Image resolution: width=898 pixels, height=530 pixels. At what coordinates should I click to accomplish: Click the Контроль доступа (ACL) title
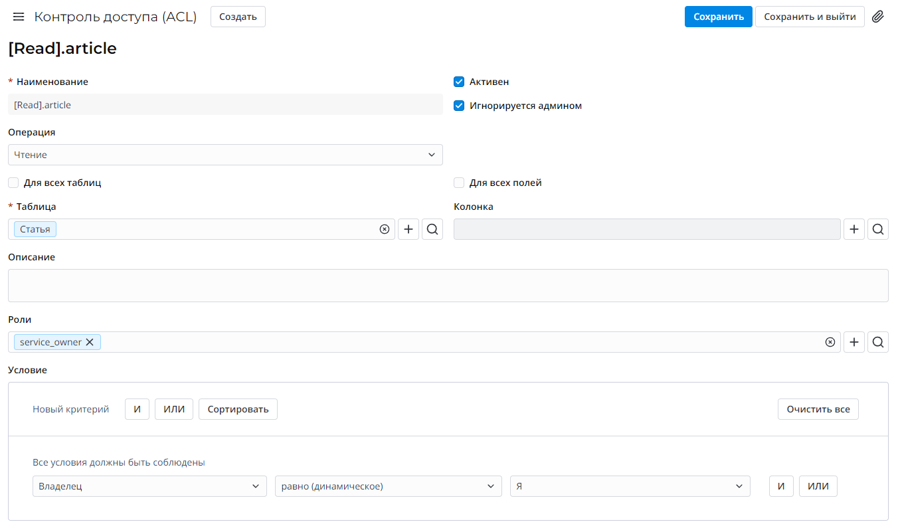coord(116,17)
